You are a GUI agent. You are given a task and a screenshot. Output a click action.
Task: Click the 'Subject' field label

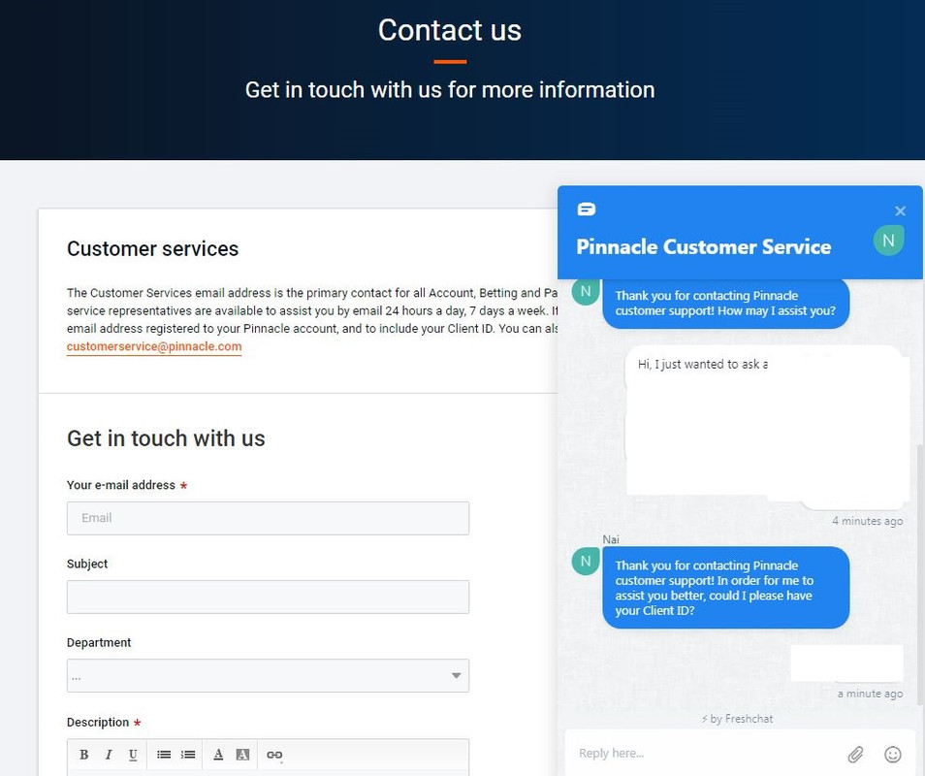click(x=87, y=564)
